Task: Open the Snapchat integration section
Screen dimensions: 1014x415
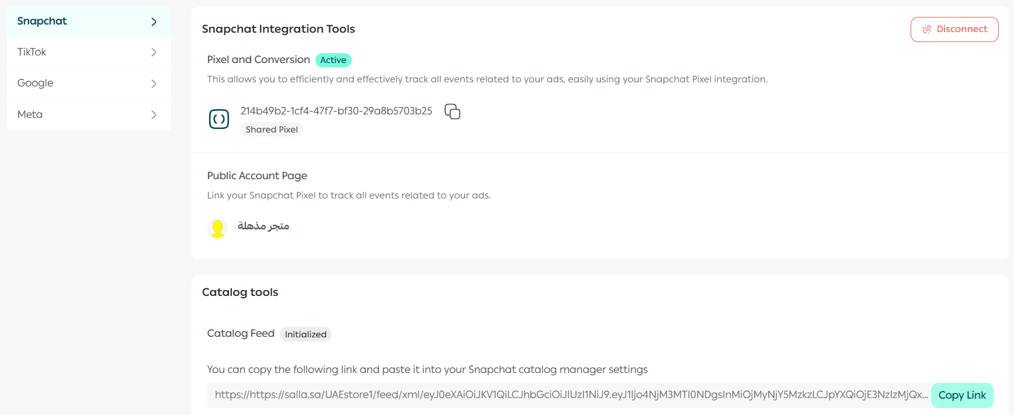Action: 42,21
